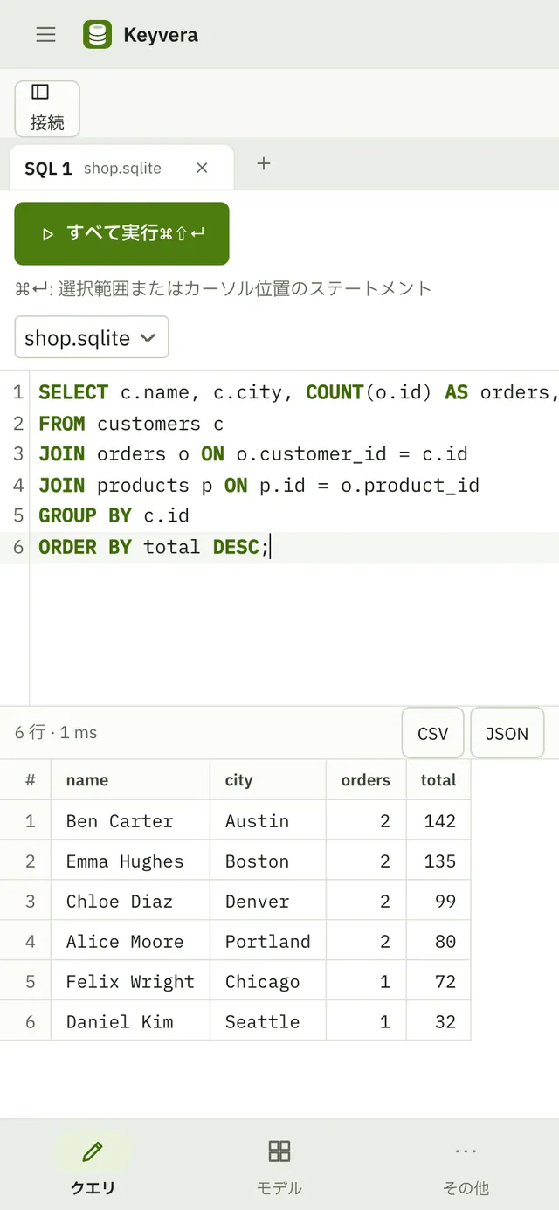
Task: Export results as CSV
Action: [x=432, y=733]
